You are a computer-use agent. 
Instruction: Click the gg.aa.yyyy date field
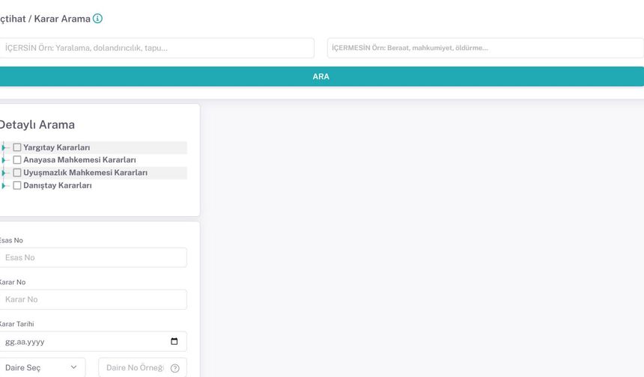tap(82, 342)
